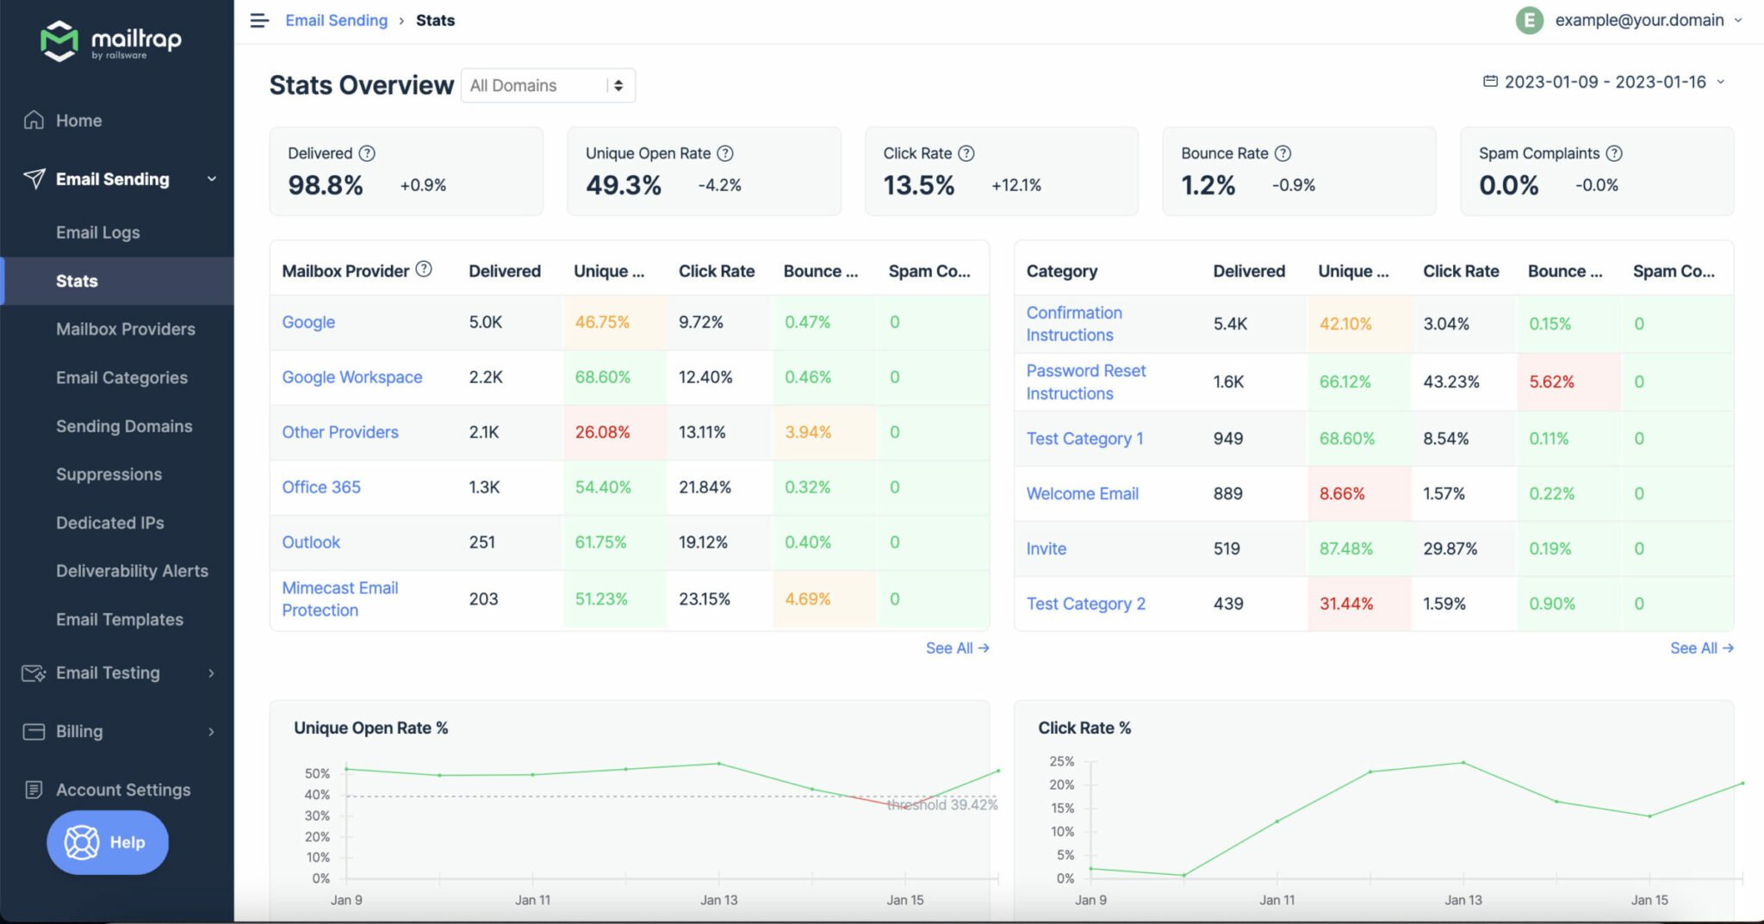This screenshot has width=1764, height=924.
Task: Click See All under Category table
Action: click(1702, 648)
